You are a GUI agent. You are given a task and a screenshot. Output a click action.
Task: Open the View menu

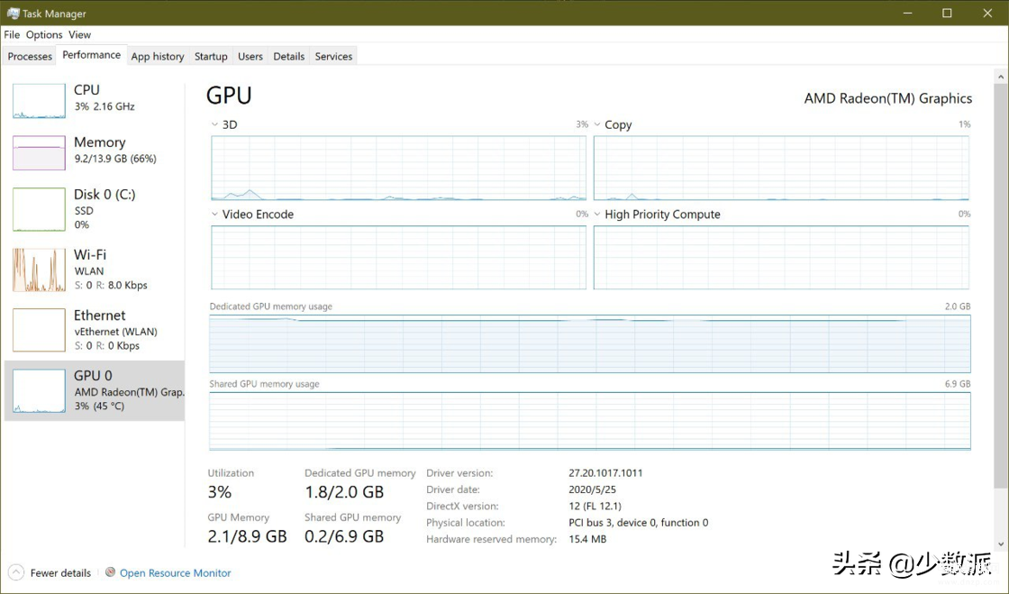click(79, 35)
